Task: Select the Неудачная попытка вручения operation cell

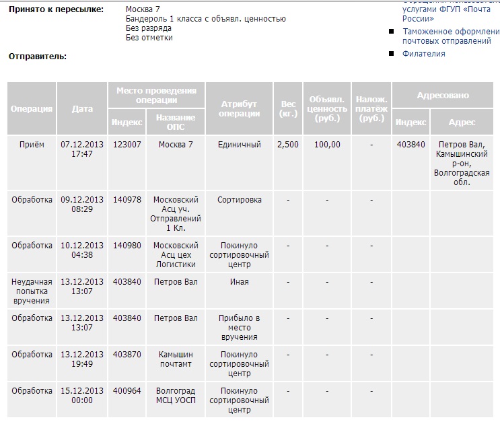Action: (32, 291)
